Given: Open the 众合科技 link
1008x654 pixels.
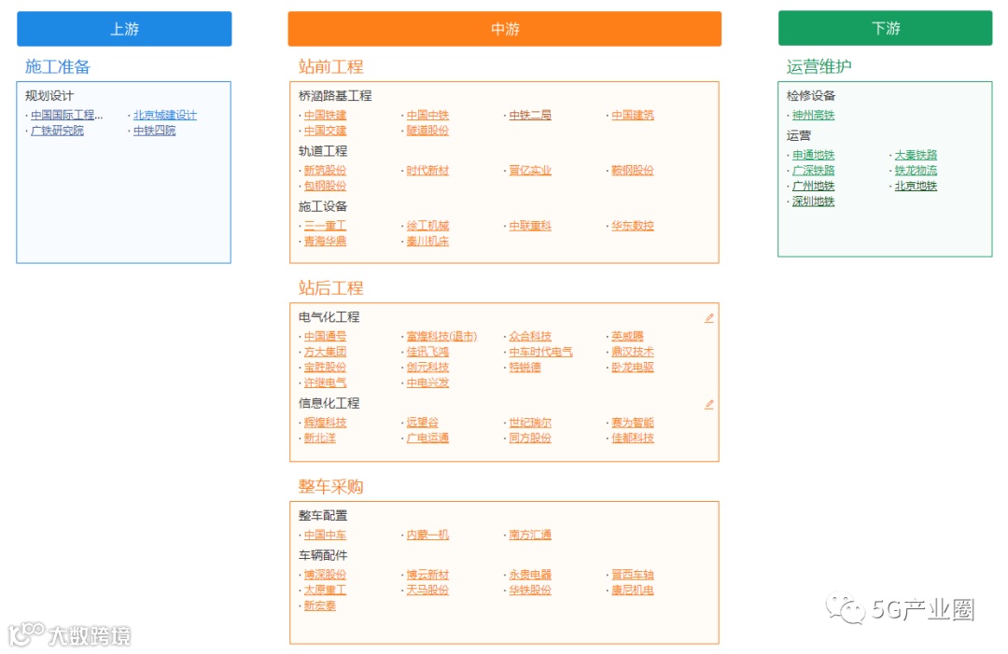Looking at the screenshot, I should tap(530, 336).
